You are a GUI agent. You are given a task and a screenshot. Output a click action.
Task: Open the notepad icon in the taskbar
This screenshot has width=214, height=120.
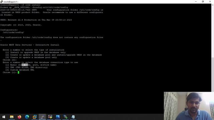[x=73, y=117]
